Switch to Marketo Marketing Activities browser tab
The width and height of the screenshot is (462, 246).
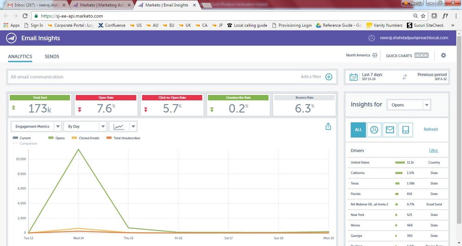pos(102,5)
